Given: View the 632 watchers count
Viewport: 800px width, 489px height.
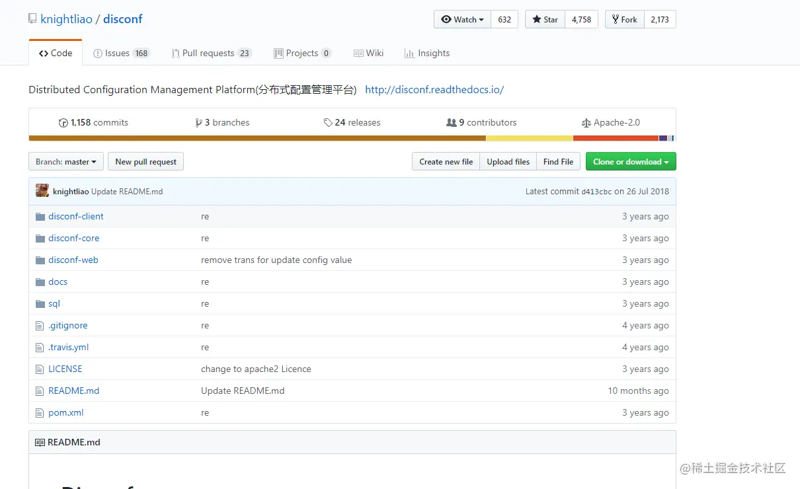Looking at the screenshot, I should 504,19.
